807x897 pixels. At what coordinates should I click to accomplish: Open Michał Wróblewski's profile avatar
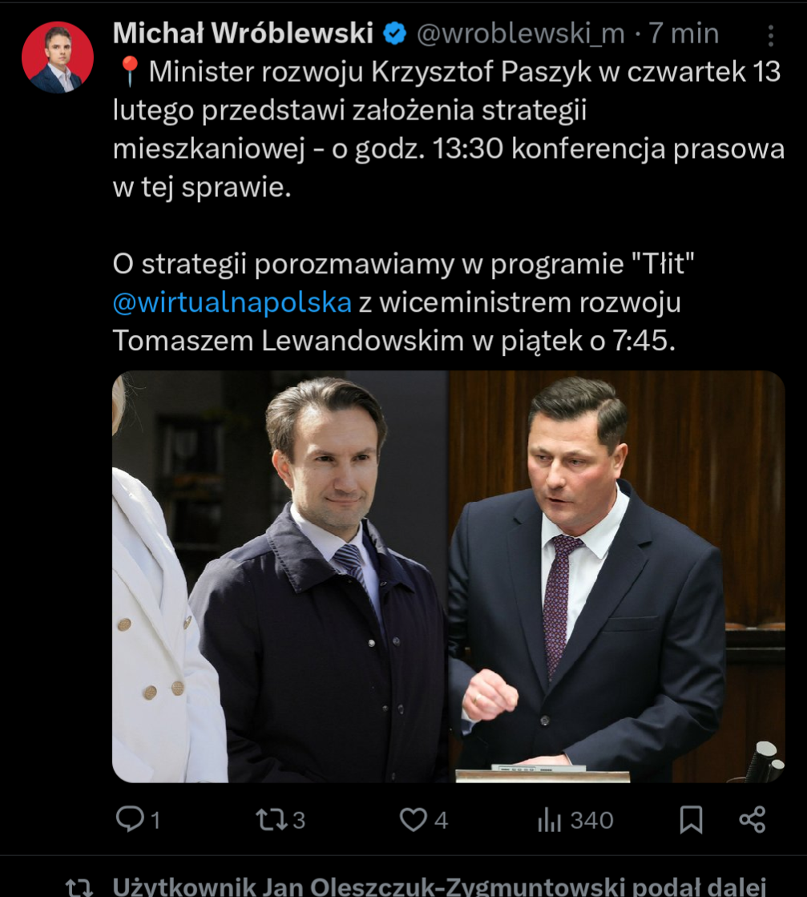[x=57, y=57]
